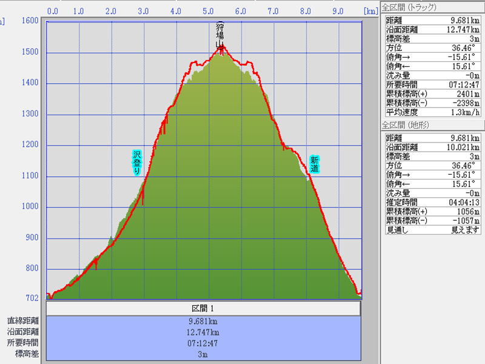Click the 07:12:47 value in the bottom table
The height and width of the screenshot is (364, 485).
204,343
